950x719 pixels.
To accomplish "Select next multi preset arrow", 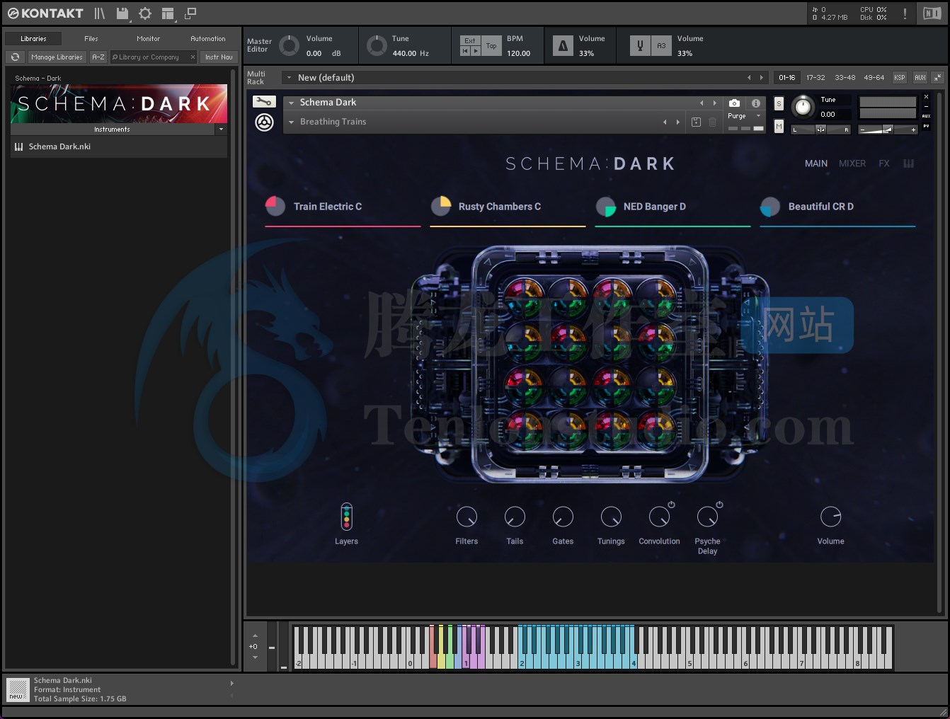I will [761, 78].
